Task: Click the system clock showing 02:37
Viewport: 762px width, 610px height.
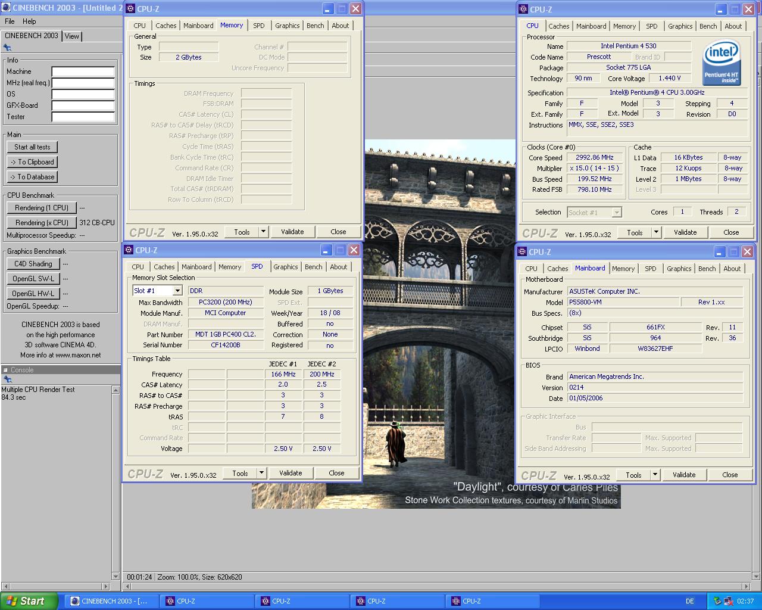Action: click(745, 601)
